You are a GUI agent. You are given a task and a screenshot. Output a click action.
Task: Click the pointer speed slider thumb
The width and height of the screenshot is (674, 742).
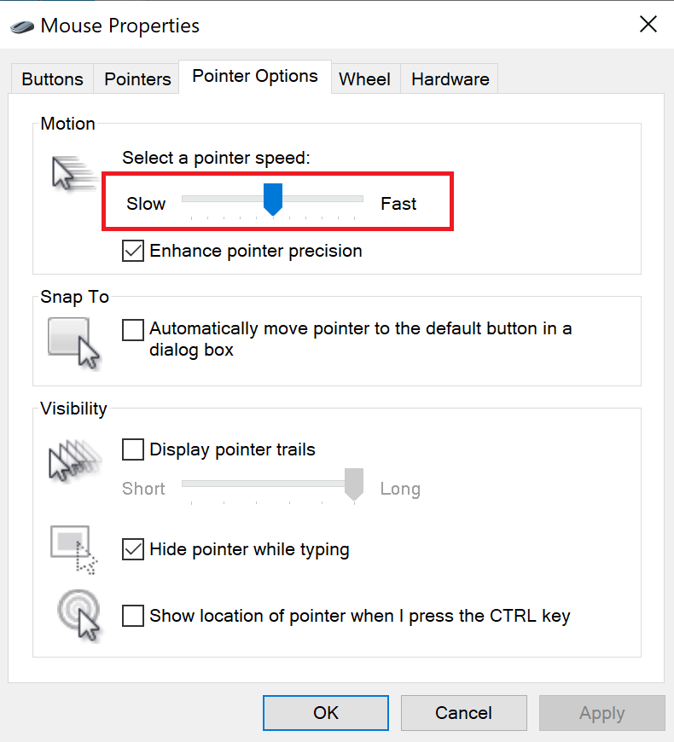pos(273,200)
